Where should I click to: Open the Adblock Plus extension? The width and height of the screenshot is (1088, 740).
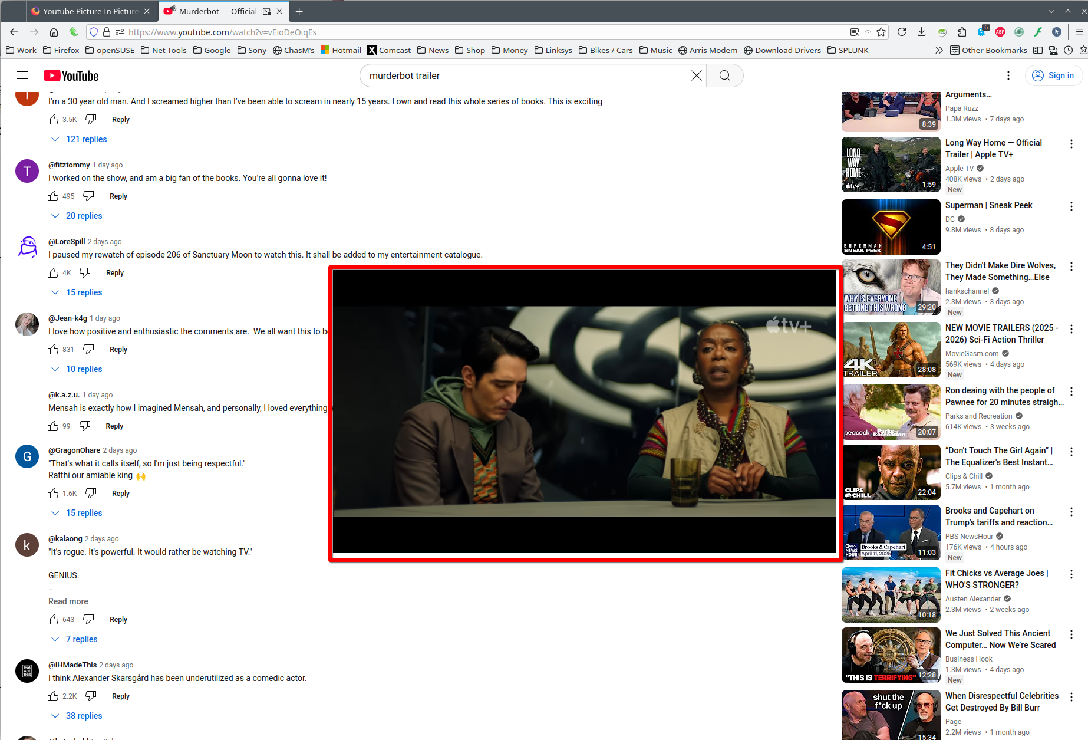tap(1000, 32)
